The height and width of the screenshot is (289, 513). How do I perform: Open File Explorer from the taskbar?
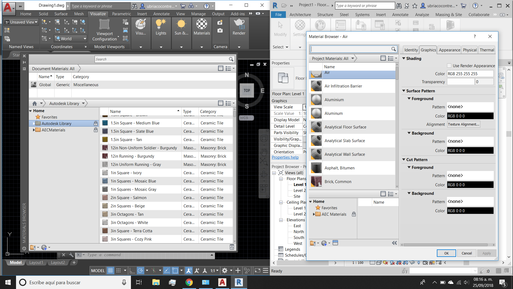156,282
